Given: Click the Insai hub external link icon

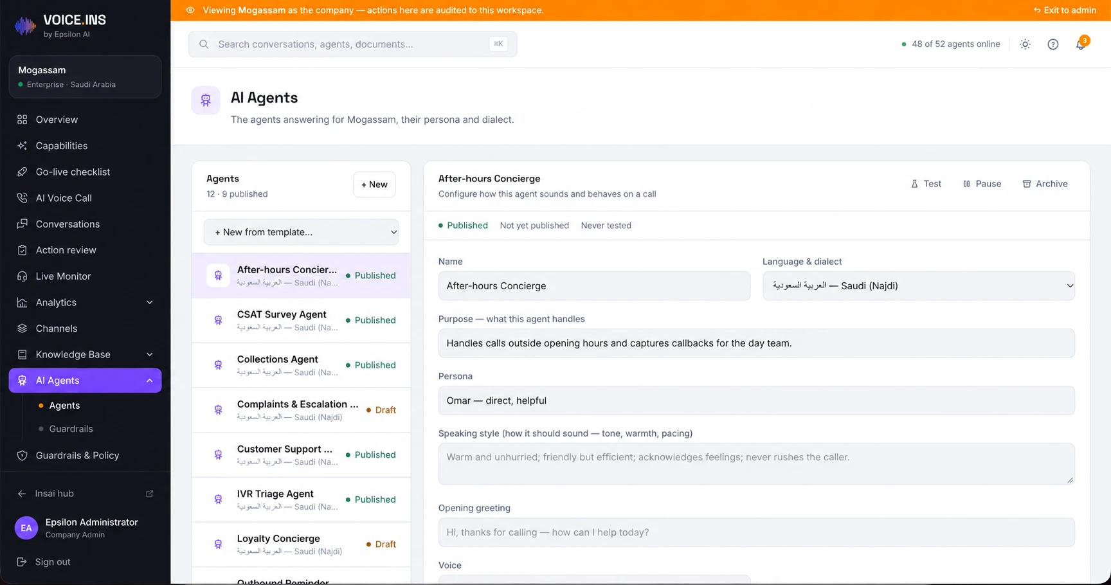Looking at the screenshot, I should point(150,494).
